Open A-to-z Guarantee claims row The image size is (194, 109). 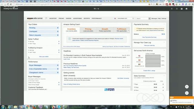coord(44,69)
